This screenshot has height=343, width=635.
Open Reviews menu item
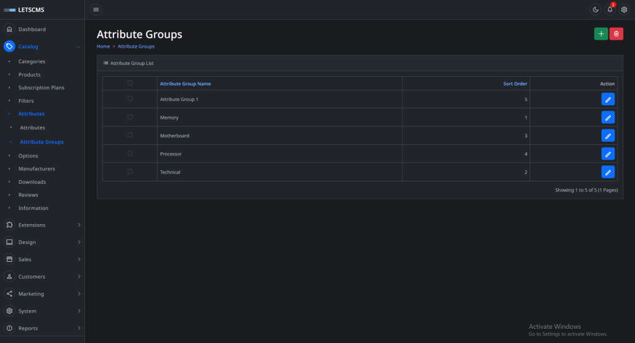(28, 195)
